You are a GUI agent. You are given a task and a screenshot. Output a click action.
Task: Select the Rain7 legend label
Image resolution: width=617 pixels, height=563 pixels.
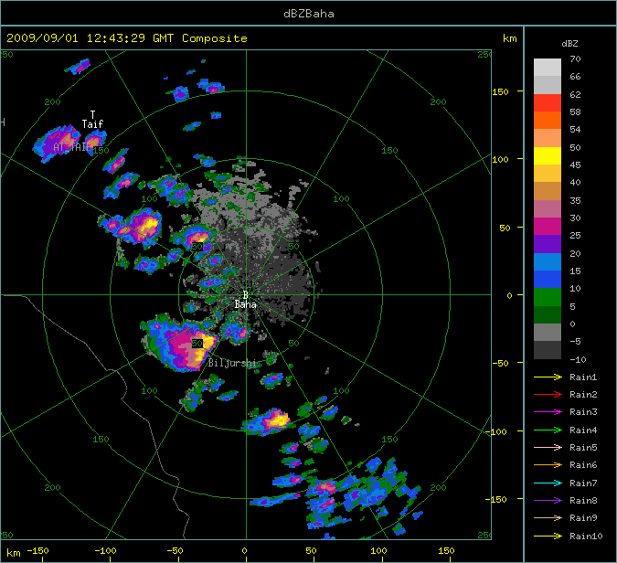(x=583, y=483)
